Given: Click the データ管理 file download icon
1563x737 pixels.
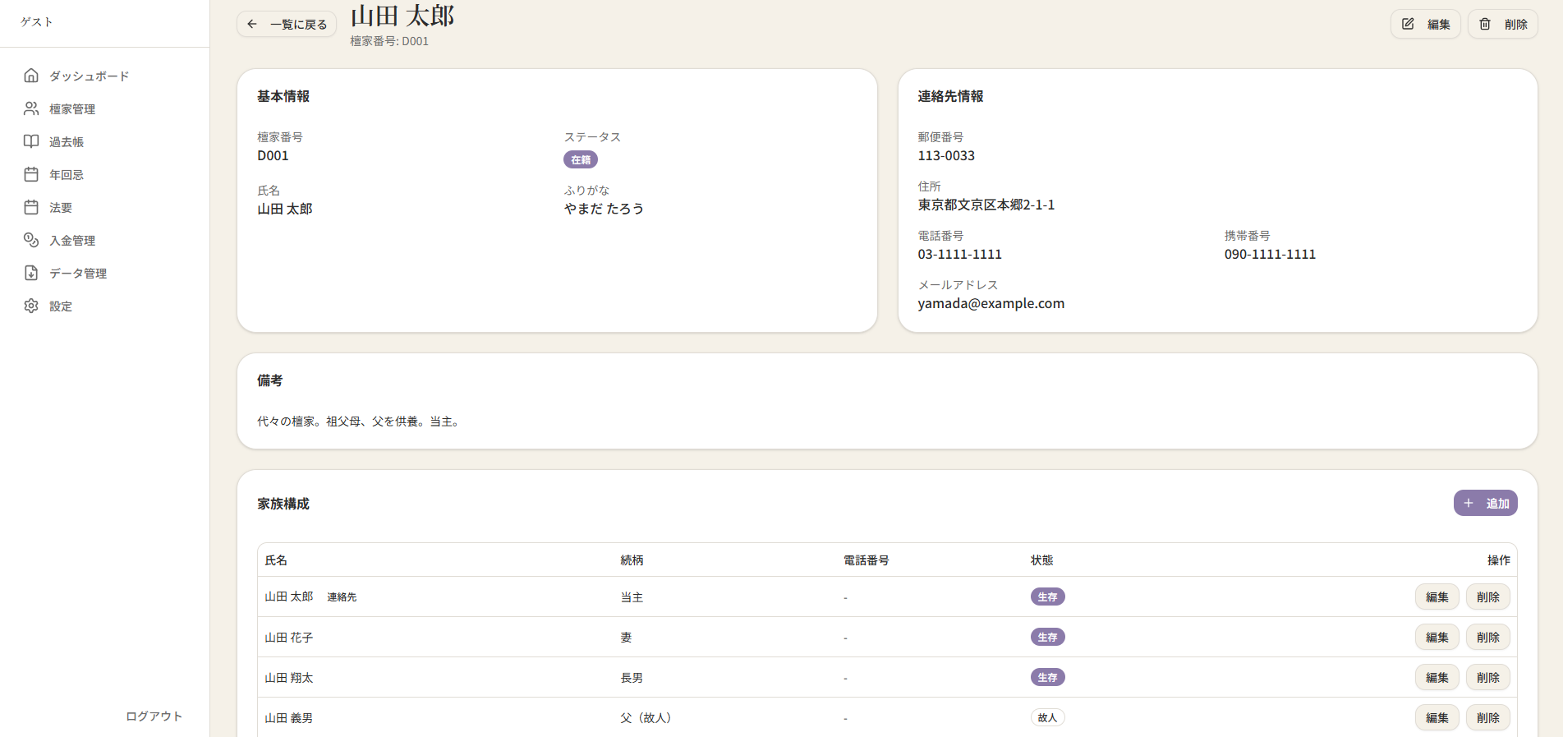Looking at the screenshot, I should (31, 273).
